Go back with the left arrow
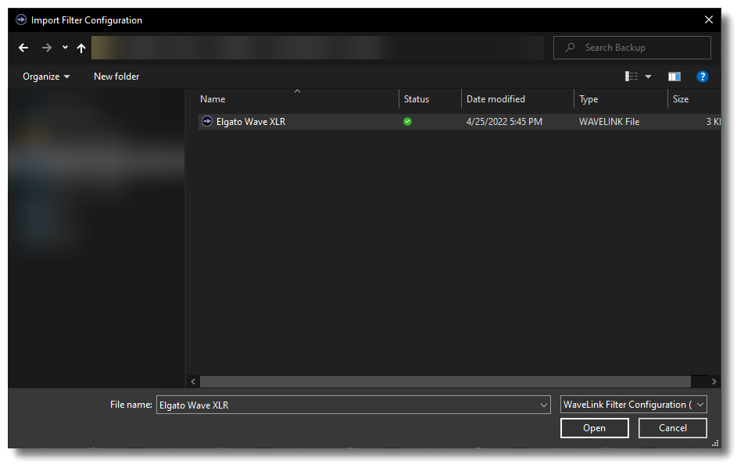This screenshot has width=737, height=464. [23, 48]
